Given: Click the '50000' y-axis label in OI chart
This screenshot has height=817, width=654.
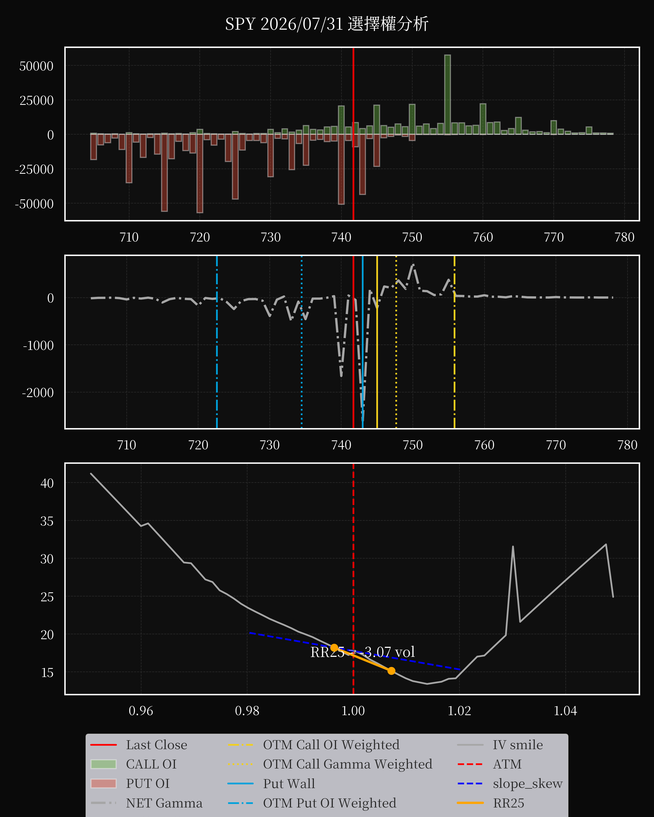Looking at the screenshot, I should pyautogui.click(x=37, y=66).
